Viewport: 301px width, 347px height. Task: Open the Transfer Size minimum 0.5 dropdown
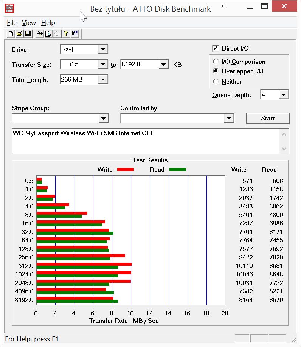[x=103, y=65]
